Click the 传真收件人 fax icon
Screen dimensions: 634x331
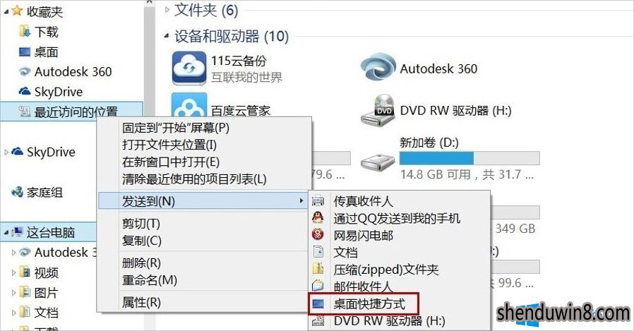pyautogui.click(x=318, y=200)
